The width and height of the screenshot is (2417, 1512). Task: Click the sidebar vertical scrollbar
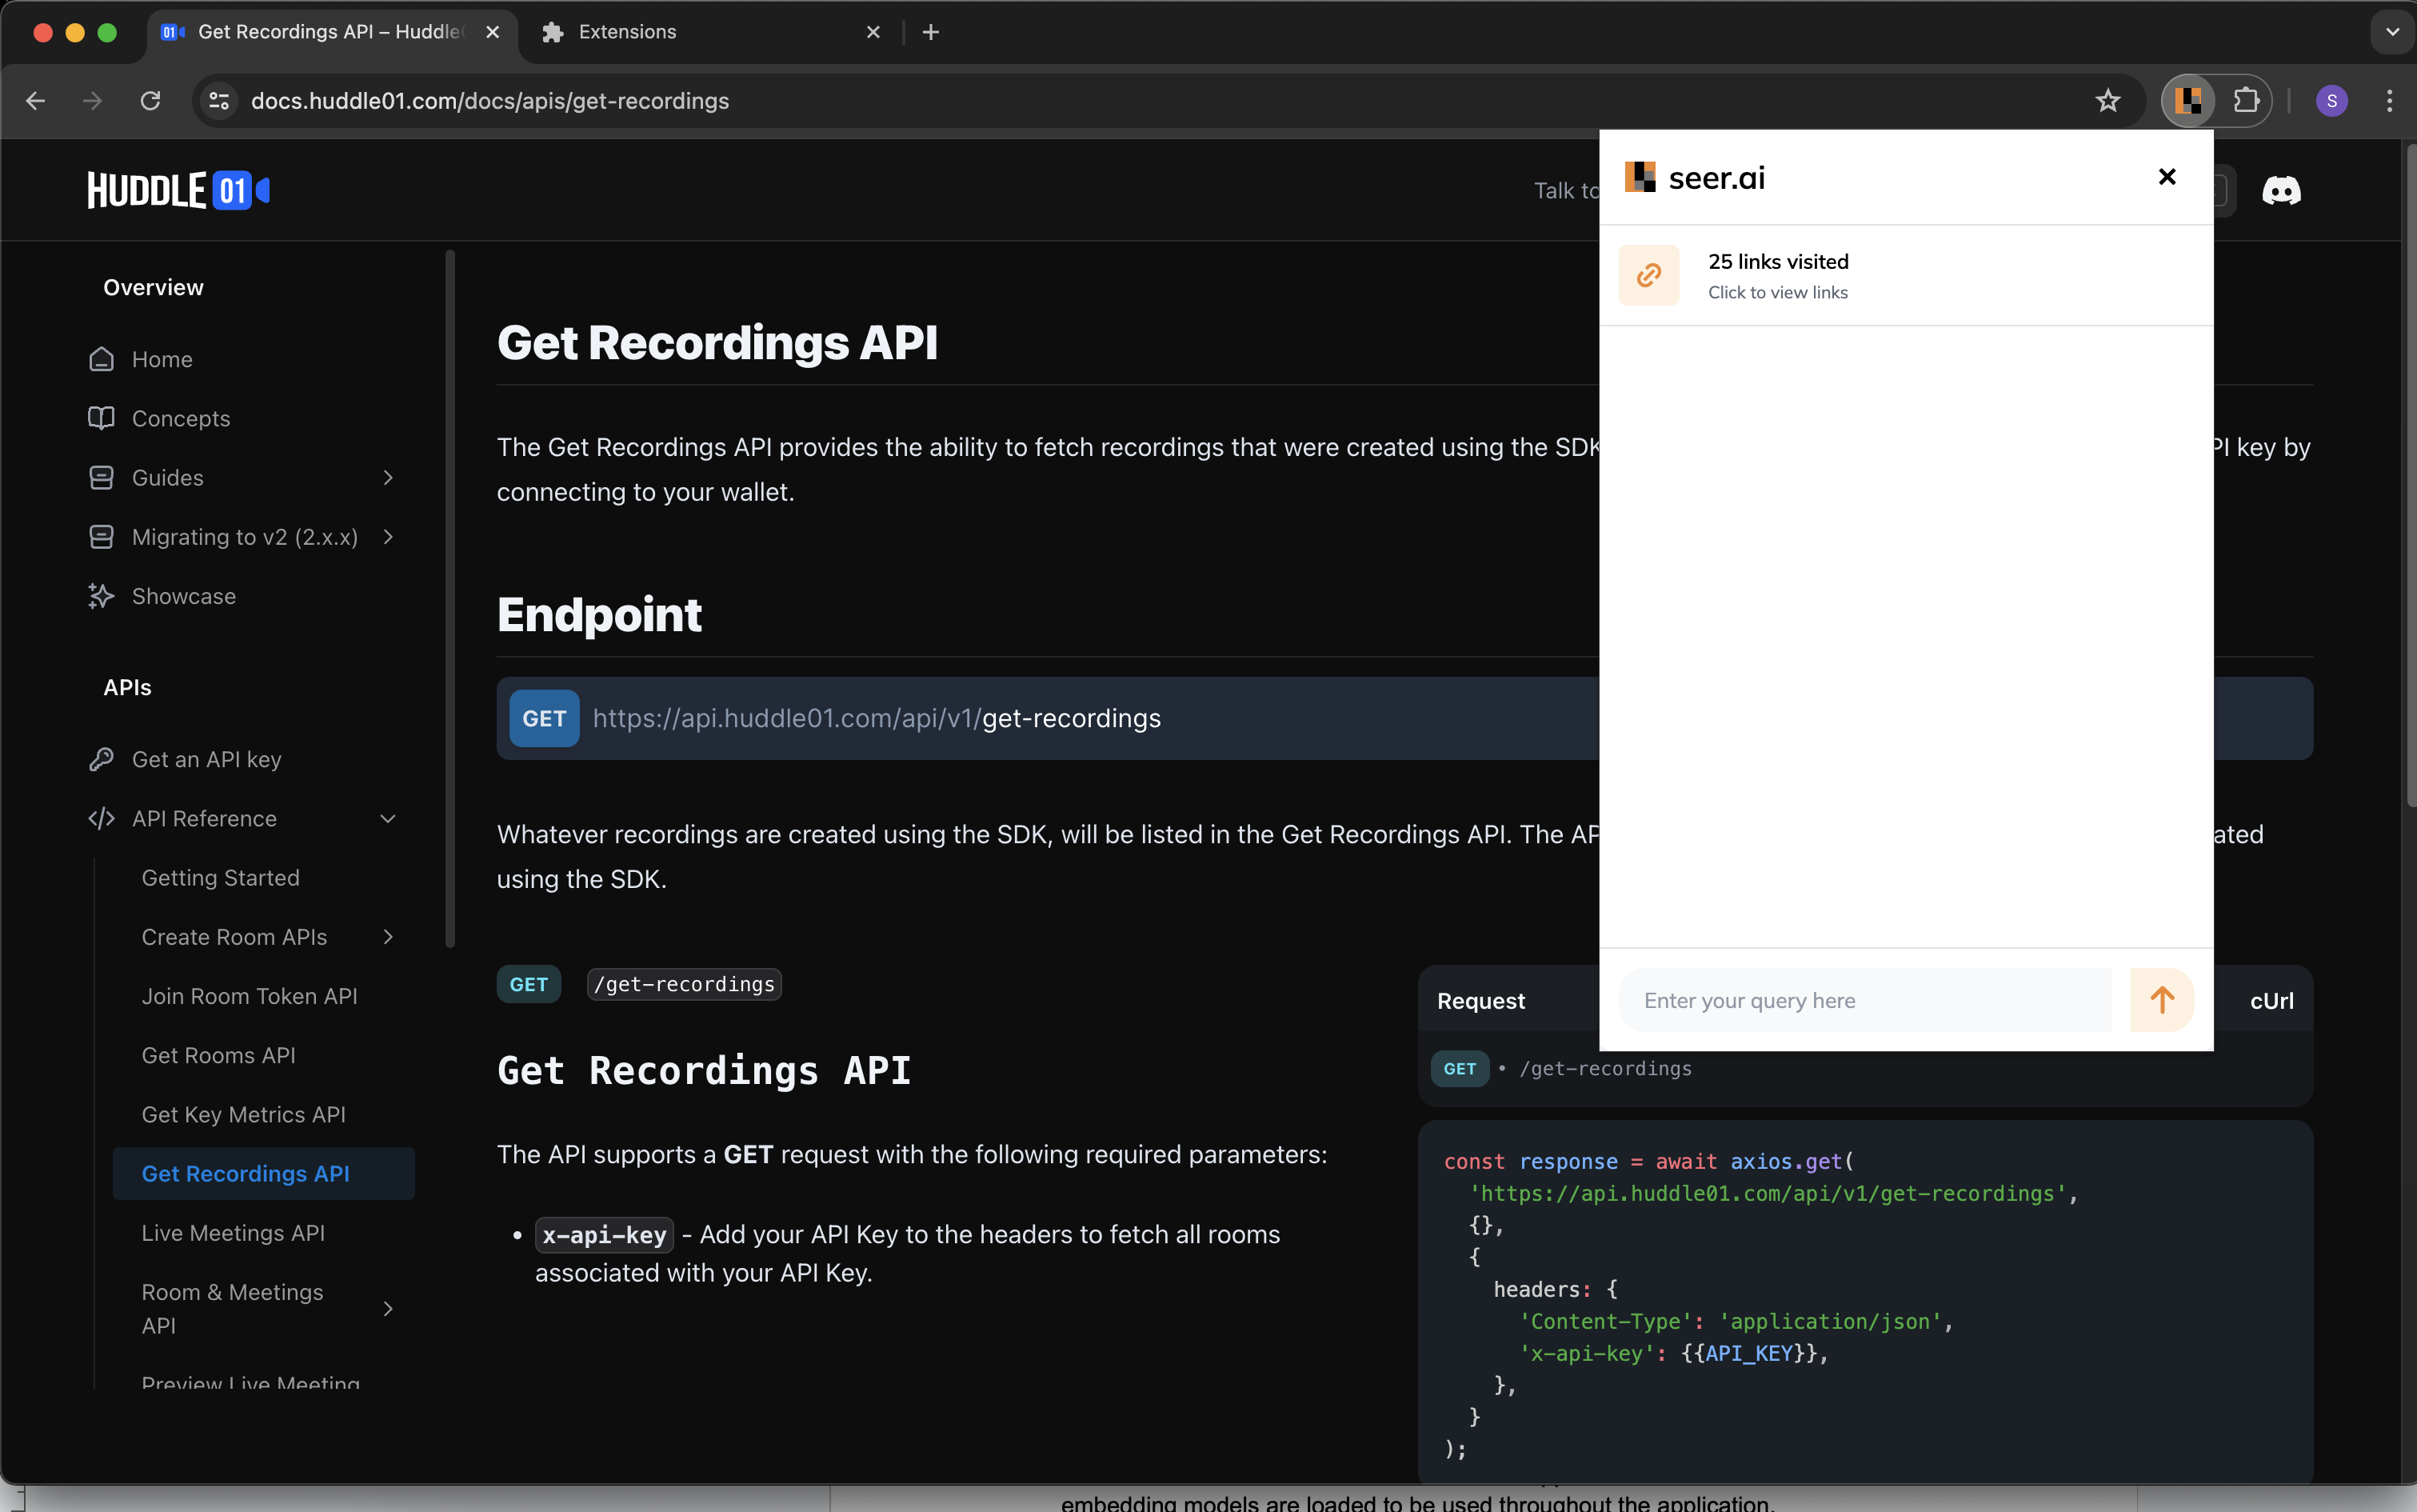click(x=449, y=598)
